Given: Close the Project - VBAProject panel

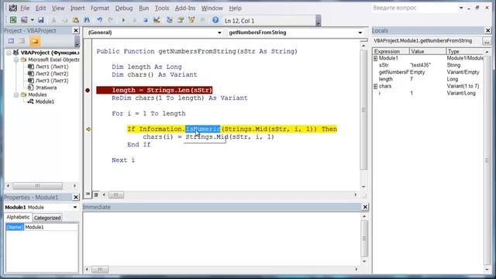Looking at the screenshot, I should [76, 30].
